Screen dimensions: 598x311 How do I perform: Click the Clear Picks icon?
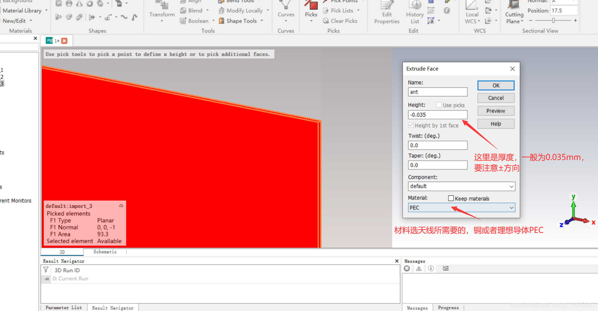[326, 21]
